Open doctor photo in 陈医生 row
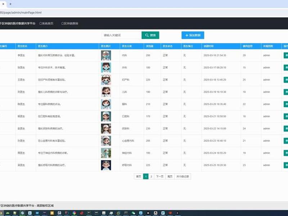This screenshot has width=288, height=216. (x=106, y=104)
